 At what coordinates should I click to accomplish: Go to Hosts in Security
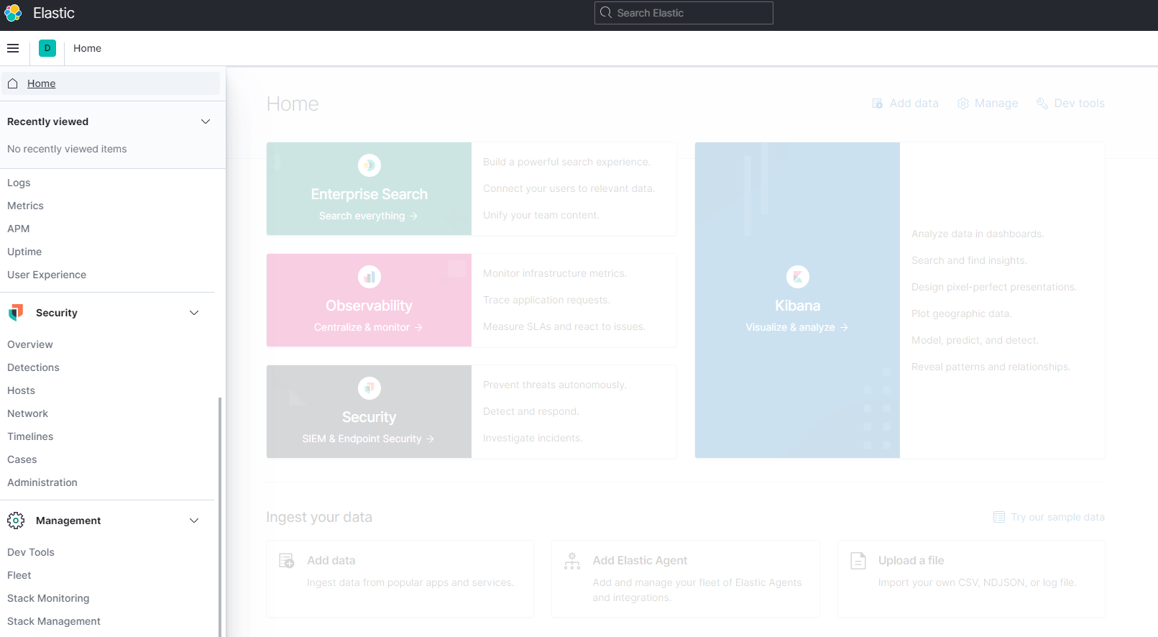tap(21, 390)
